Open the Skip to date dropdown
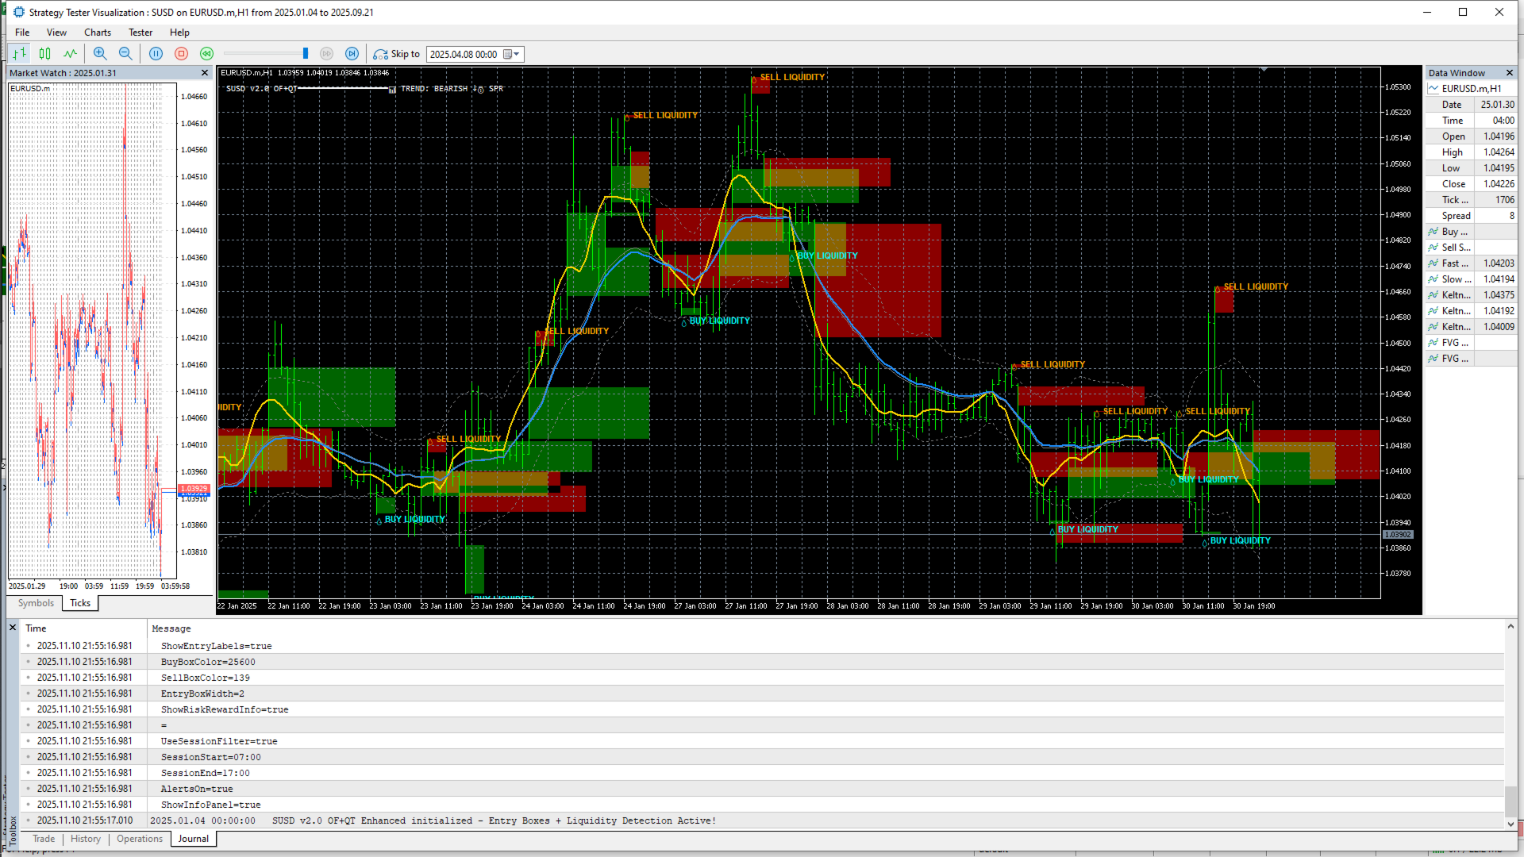The width and height of the screenshot is (1524, 857). click(517, 54)
